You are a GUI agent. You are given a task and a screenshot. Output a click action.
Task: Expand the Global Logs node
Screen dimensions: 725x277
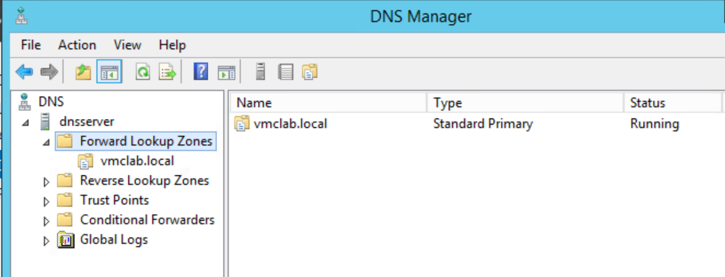(x=47, y=241)
